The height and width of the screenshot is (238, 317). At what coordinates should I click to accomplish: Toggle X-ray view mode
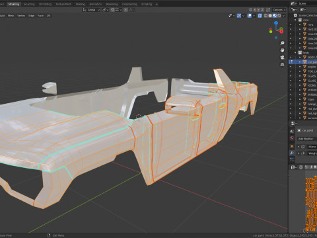[260, 16]
